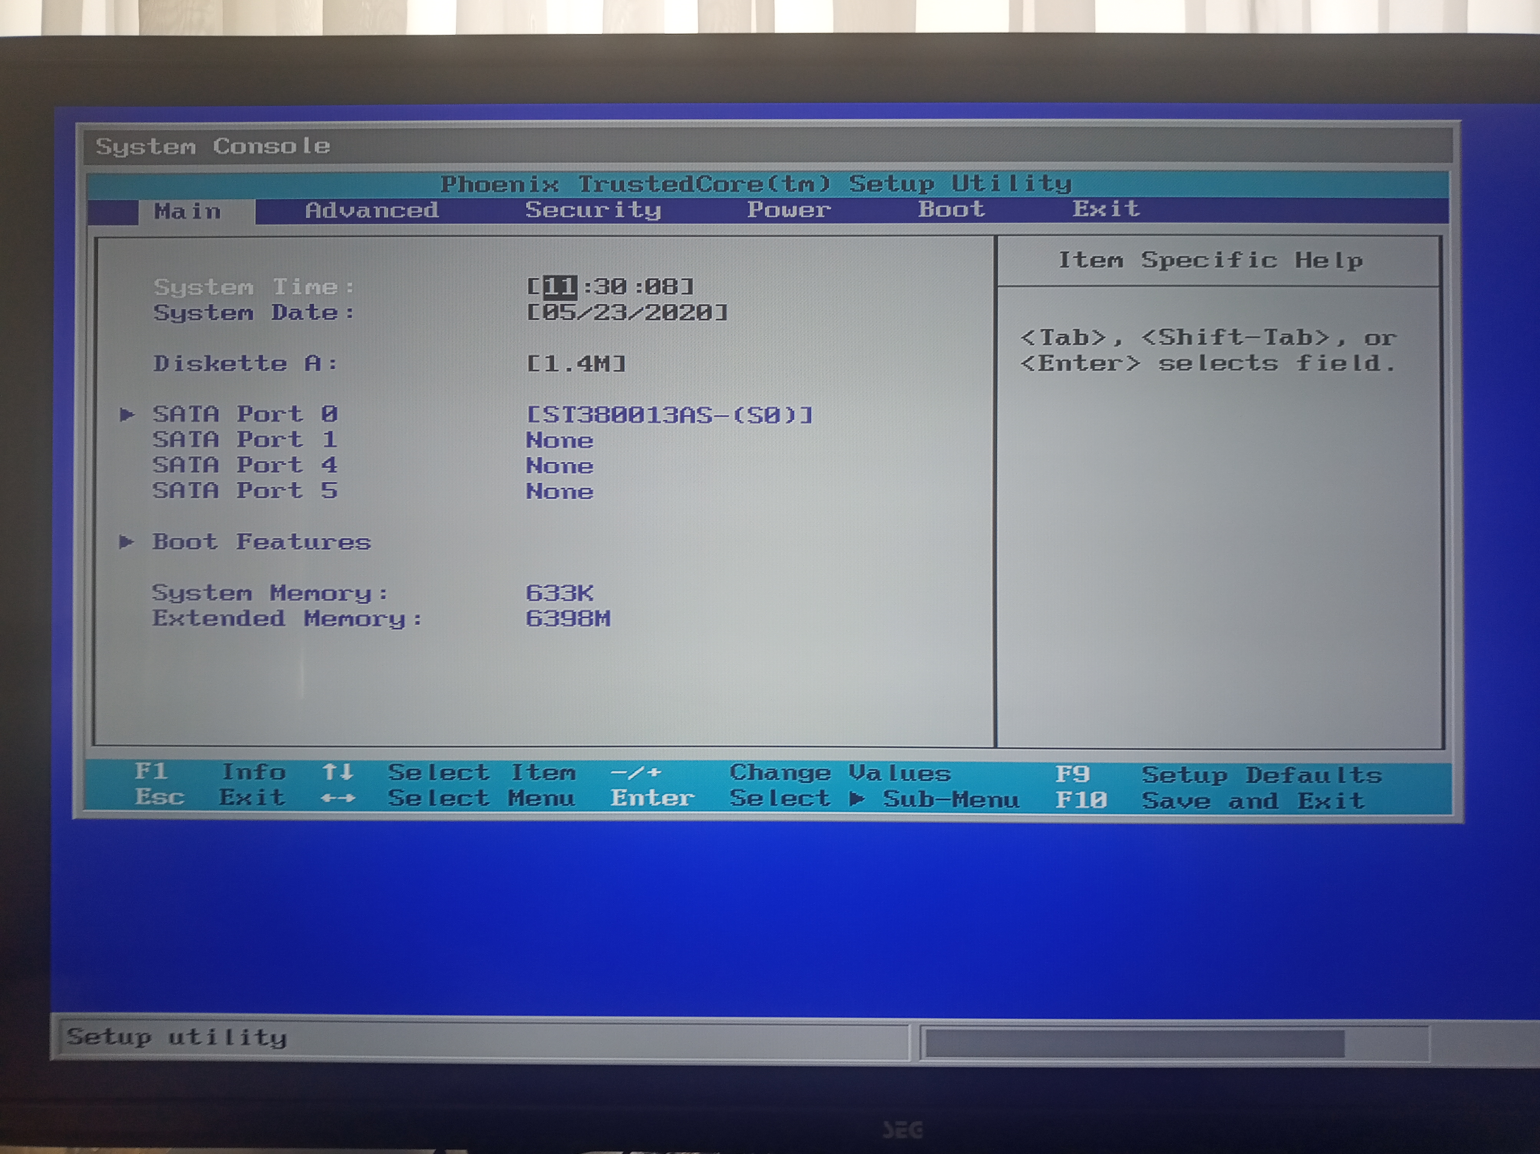Click the up-down arrows Select Item icon
The image size is (1540, 1154).
coord(338,772)
